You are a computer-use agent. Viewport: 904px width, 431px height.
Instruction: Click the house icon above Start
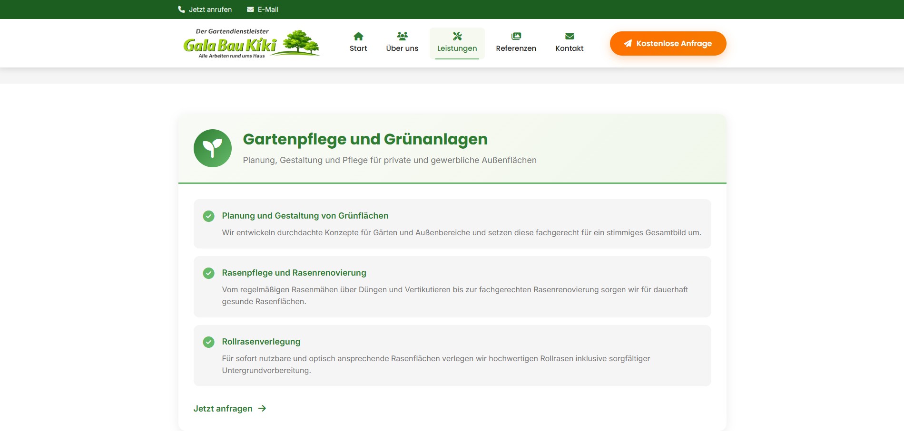358,36
